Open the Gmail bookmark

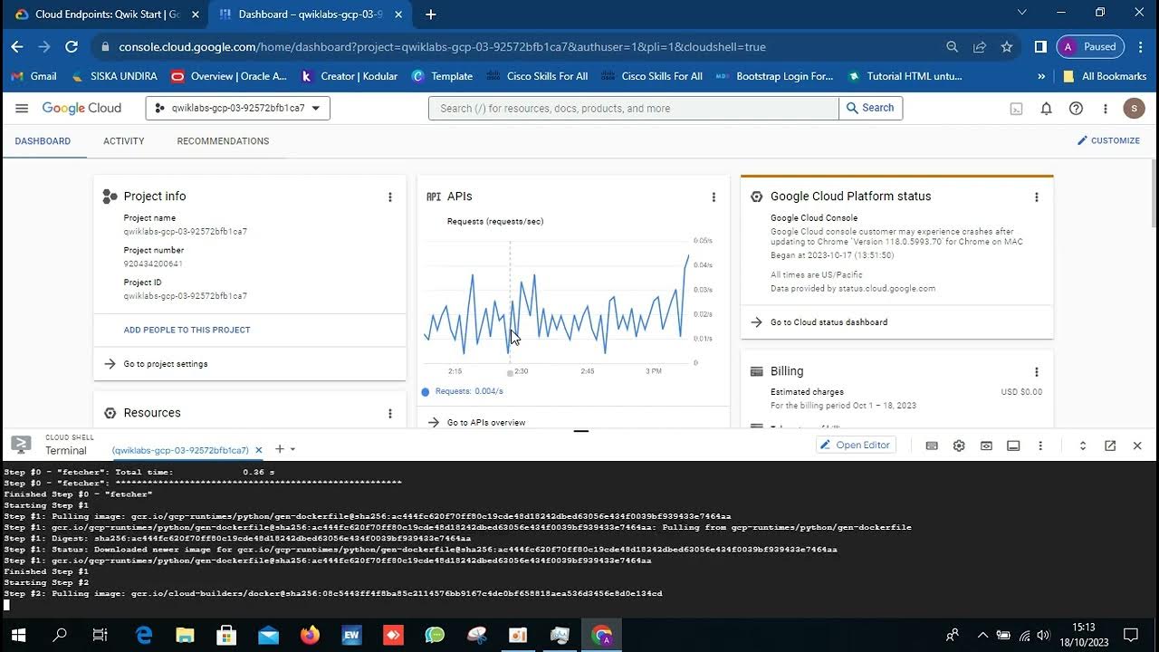[34, 76]
